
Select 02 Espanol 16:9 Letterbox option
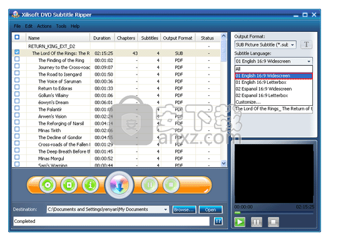(x=274, y=95)
